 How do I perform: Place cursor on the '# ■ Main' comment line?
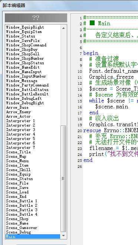pyautogui.click(x=97, y=24)
